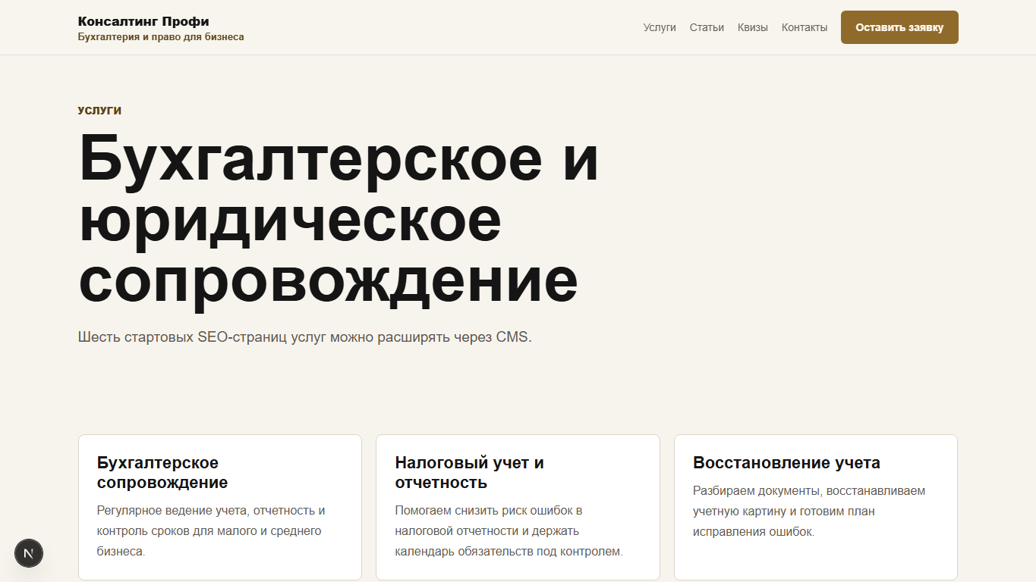Open the Next.js dev tools indicator icon
Screen dimensions: 1036x582
[x=29, y=553]
